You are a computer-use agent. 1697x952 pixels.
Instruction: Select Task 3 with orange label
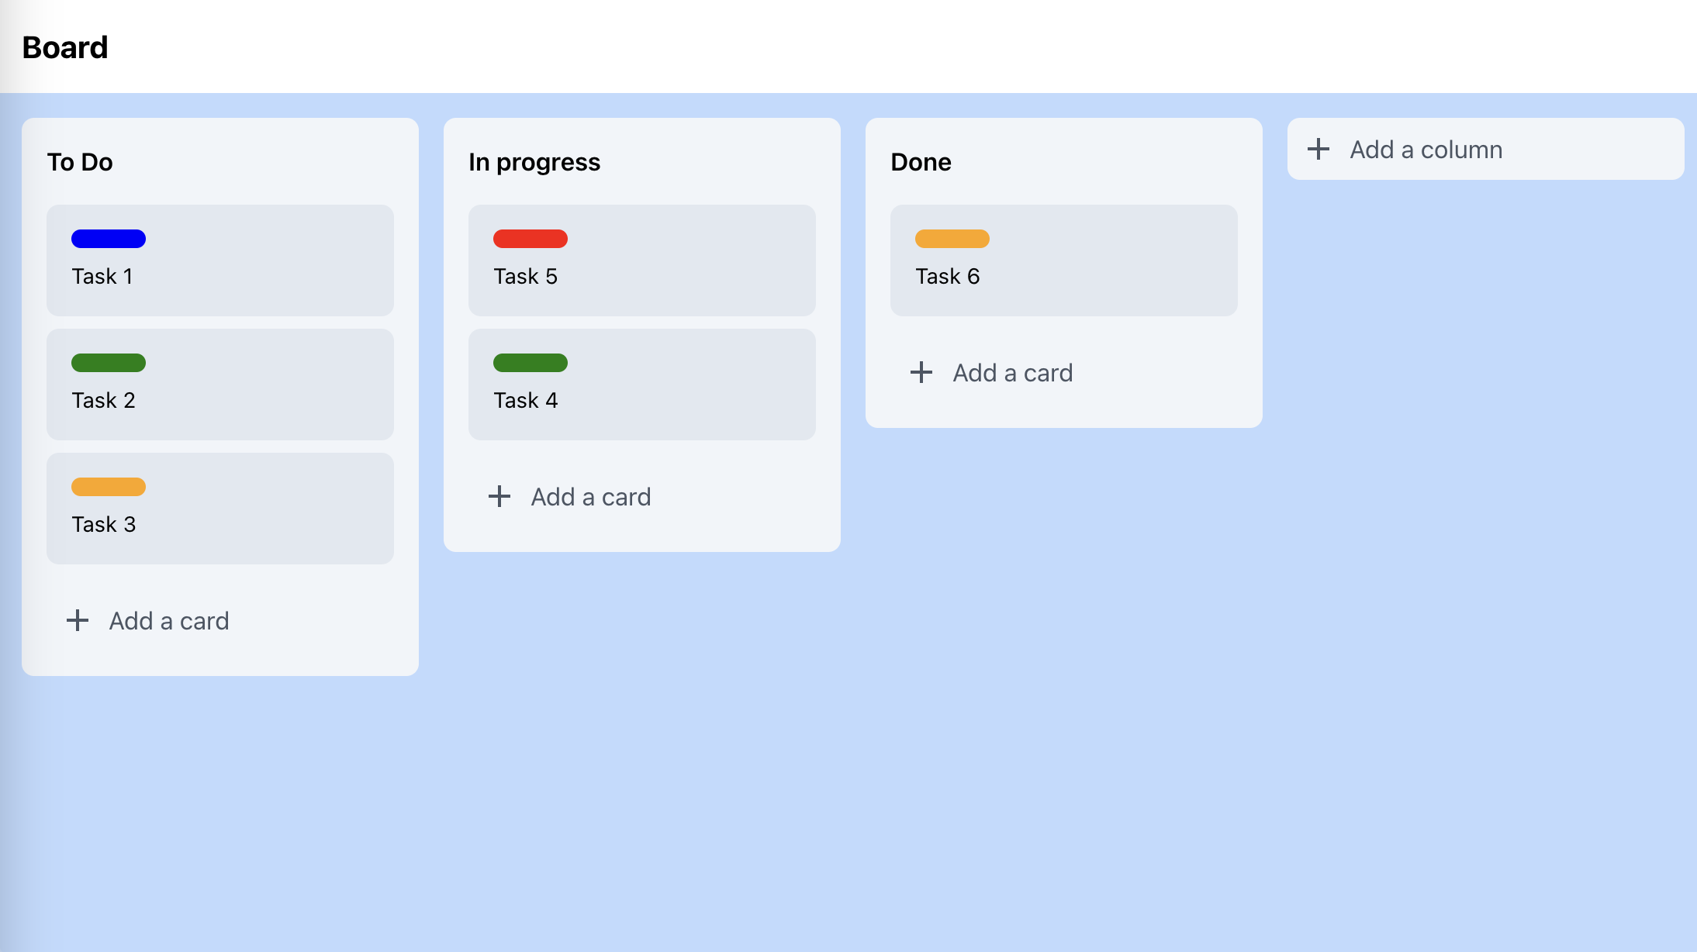[x=220, y=508]
